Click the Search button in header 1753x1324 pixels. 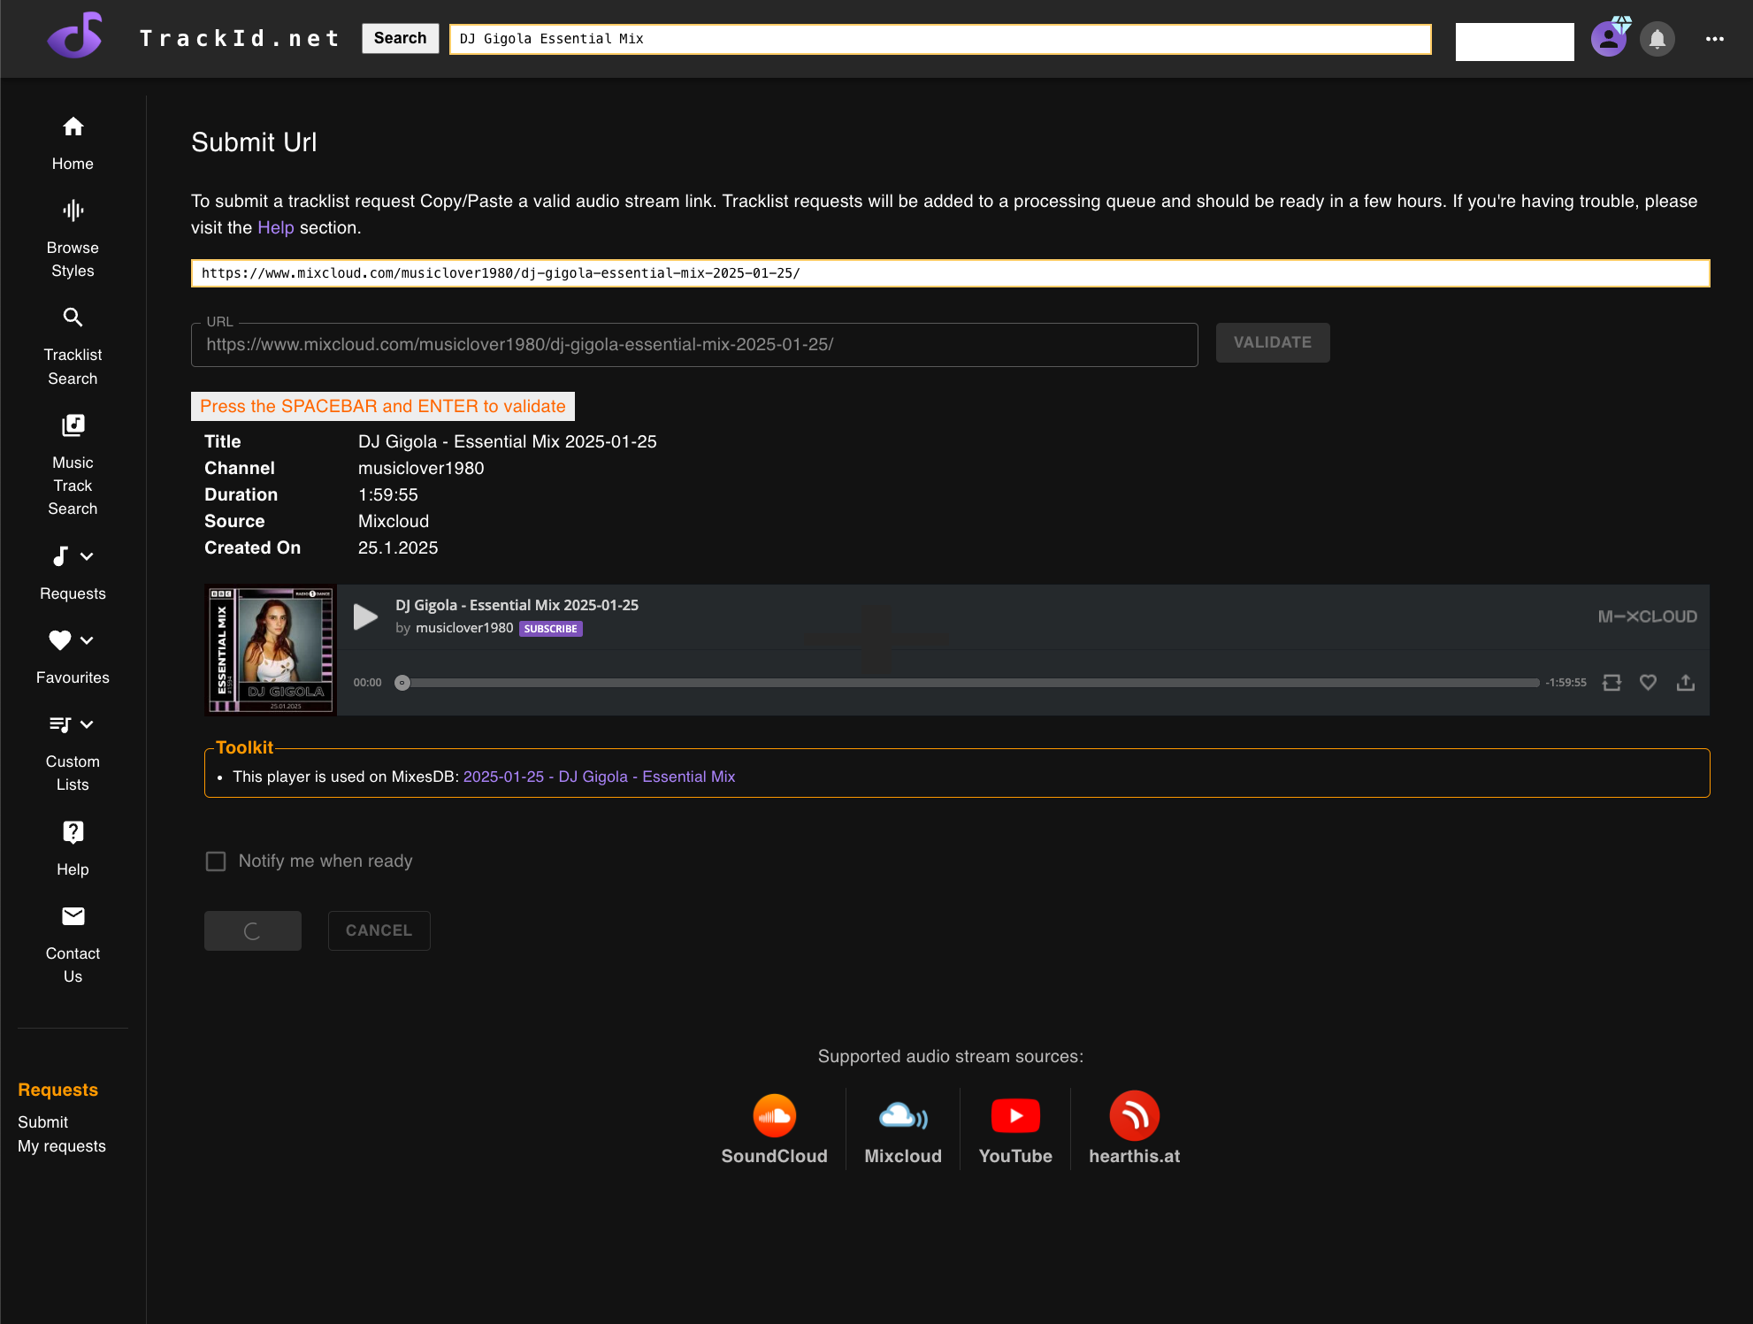(x=400, y=38)
